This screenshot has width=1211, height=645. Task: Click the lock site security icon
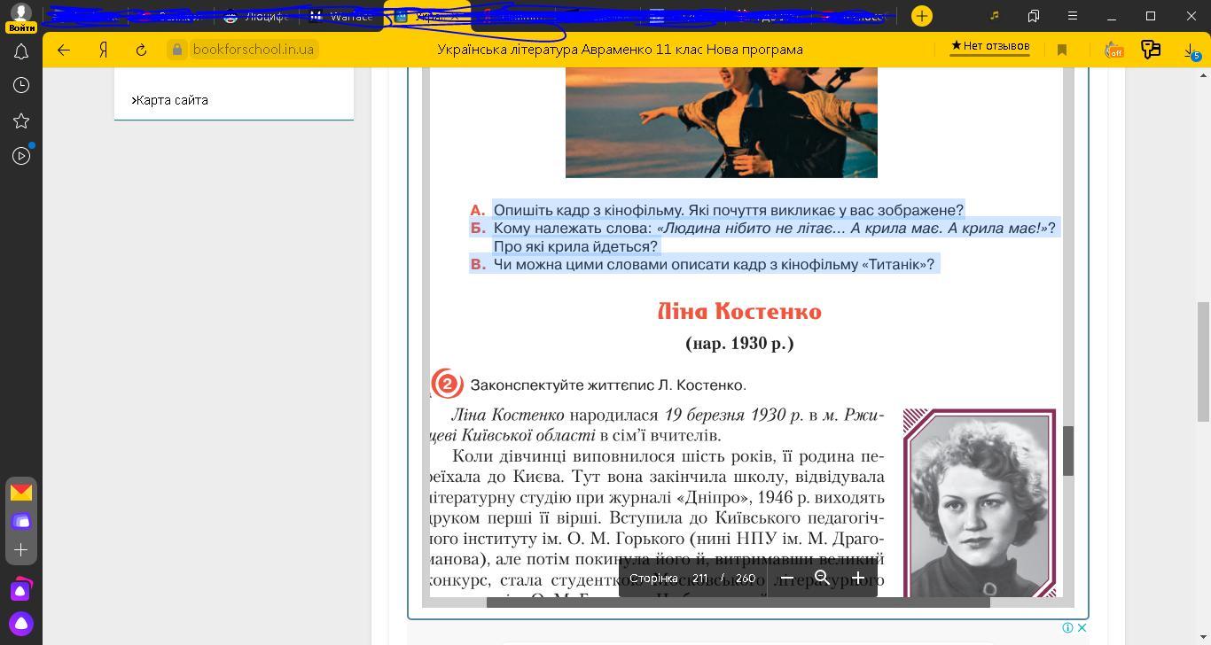point(177,50)
